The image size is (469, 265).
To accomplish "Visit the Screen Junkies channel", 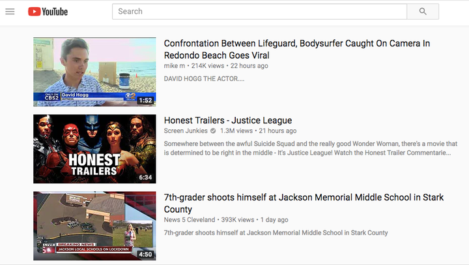I will point(186,131).
